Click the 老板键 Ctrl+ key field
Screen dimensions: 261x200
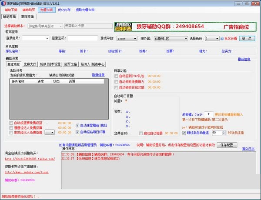208,114
